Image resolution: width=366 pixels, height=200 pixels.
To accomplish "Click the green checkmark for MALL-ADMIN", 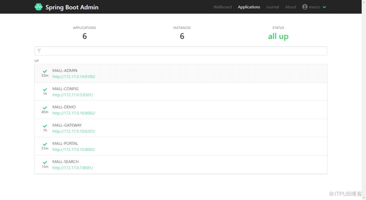I will pos(45,71).
